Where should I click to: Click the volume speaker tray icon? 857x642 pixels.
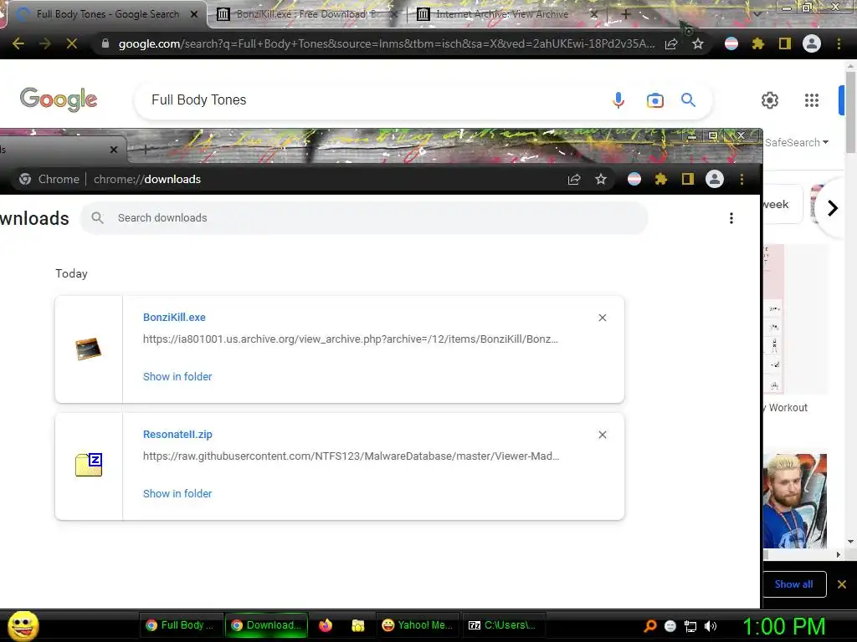[x=711, y=626]
